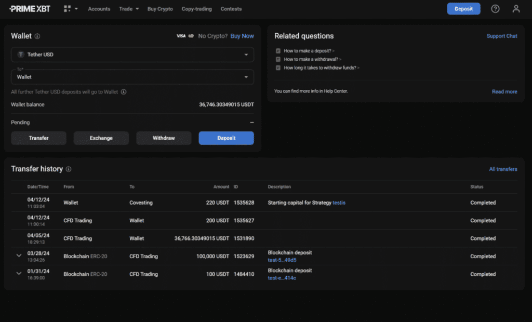Screen dimensions: 532x322
Task: Click the PrimeXBT logo
Action: 30,9
